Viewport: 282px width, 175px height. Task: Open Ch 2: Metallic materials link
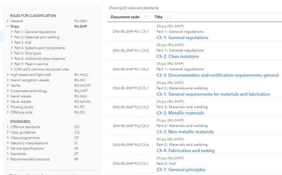click(x=180, y=113)
